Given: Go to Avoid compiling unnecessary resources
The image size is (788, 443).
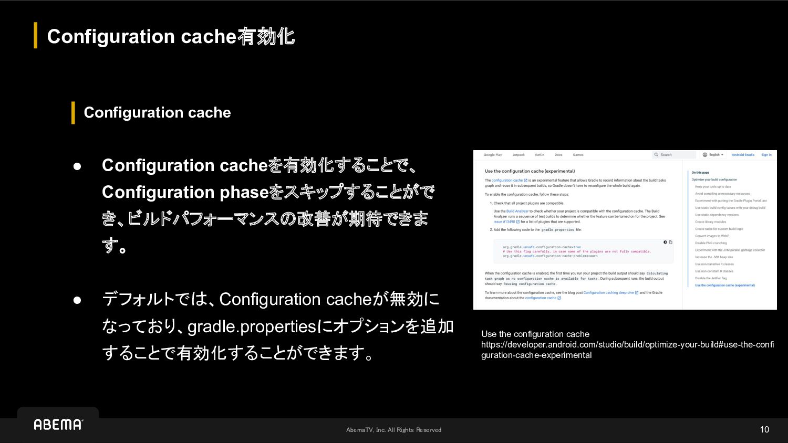Looking at the screenshot, I should click(x=722, y=194).
